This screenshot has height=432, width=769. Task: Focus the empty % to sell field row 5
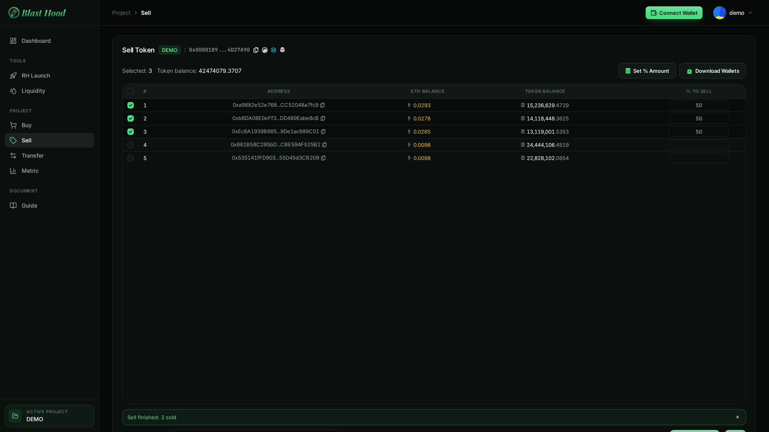(699, 158)
